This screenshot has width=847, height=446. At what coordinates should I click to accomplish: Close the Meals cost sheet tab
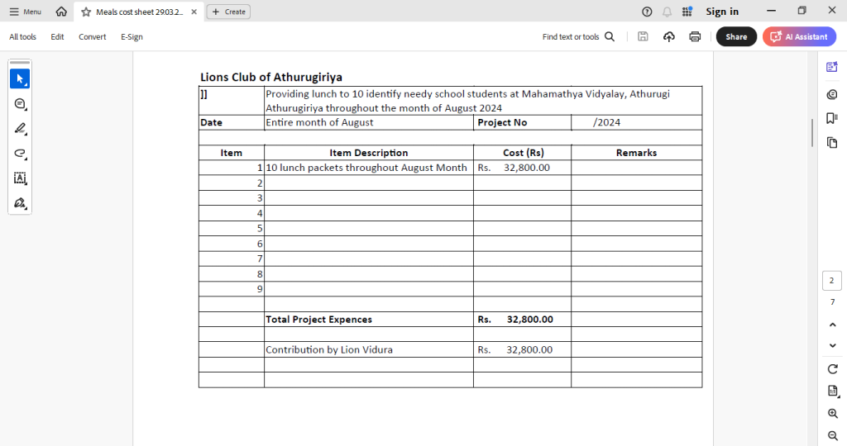[194, 12]
